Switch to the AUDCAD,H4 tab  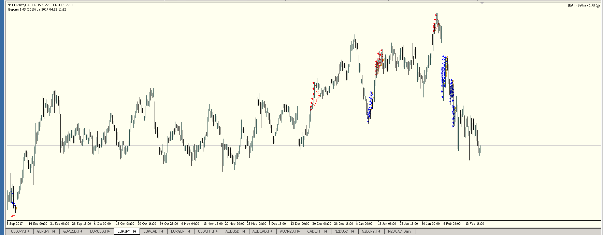262,231
